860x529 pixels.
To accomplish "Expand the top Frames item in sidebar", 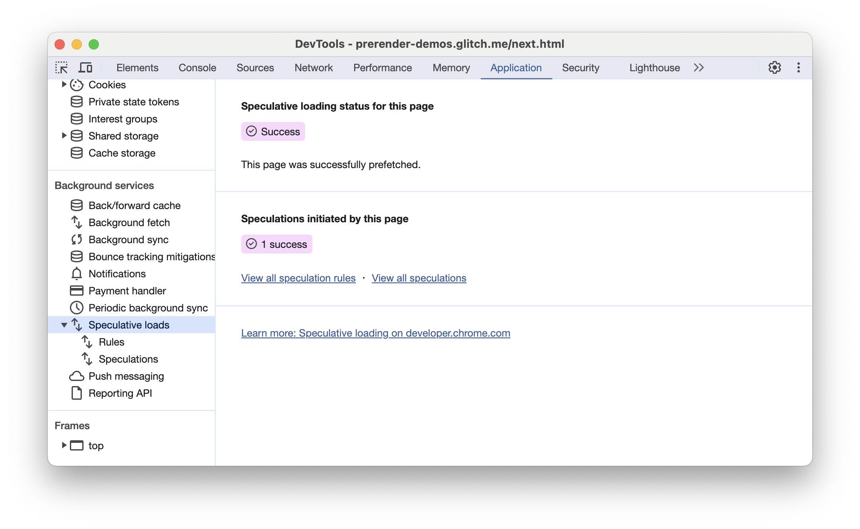I will click(x=63, y=445).
